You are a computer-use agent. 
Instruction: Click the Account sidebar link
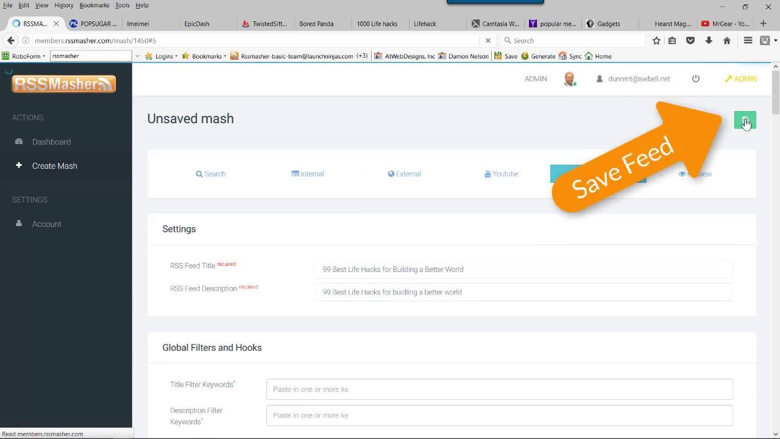(x=46, y=224)
